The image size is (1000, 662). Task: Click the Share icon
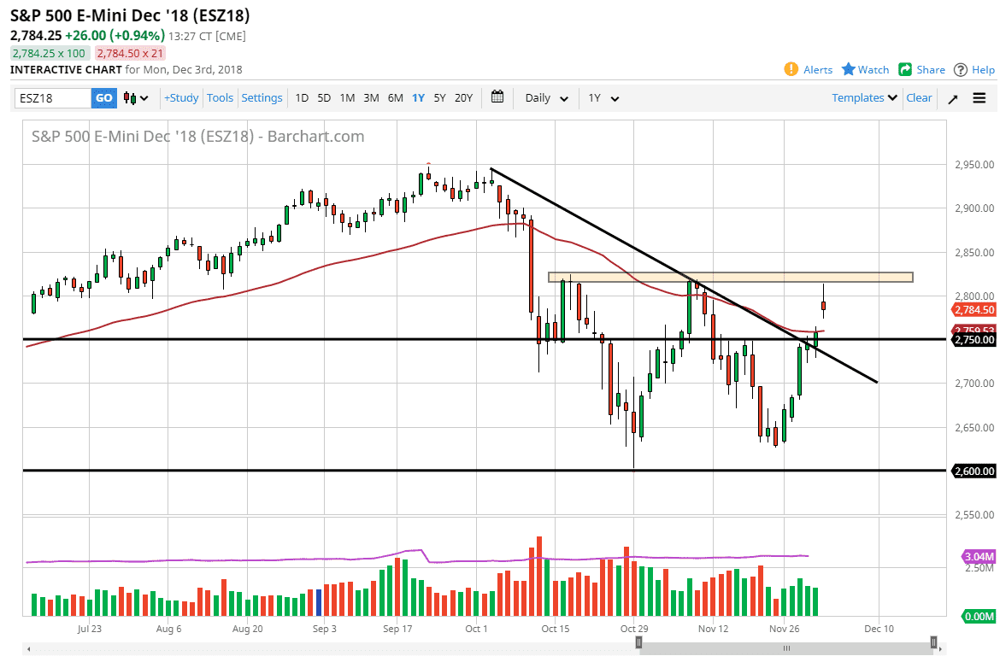(x=905, y=69)
